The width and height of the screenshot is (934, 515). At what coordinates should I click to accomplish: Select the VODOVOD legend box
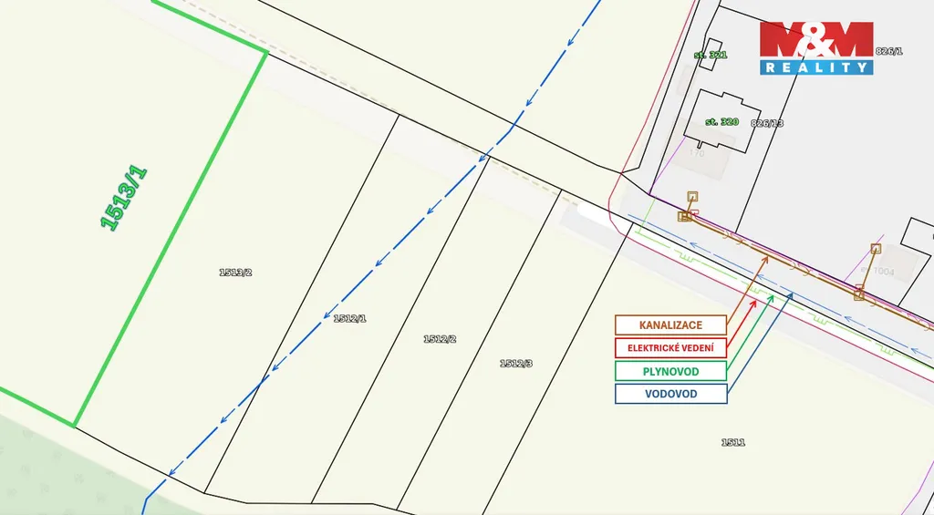click(670, 394)
